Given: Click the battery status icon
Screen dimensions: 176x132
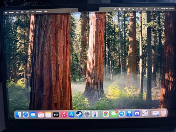Looking at the screenshot, I should pos(142,9).
